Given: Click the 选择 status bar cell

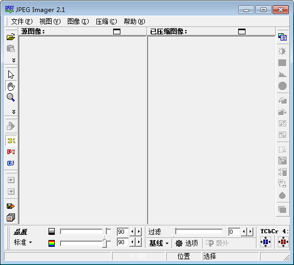Looking at the screenshot, I should click(230, 256).
